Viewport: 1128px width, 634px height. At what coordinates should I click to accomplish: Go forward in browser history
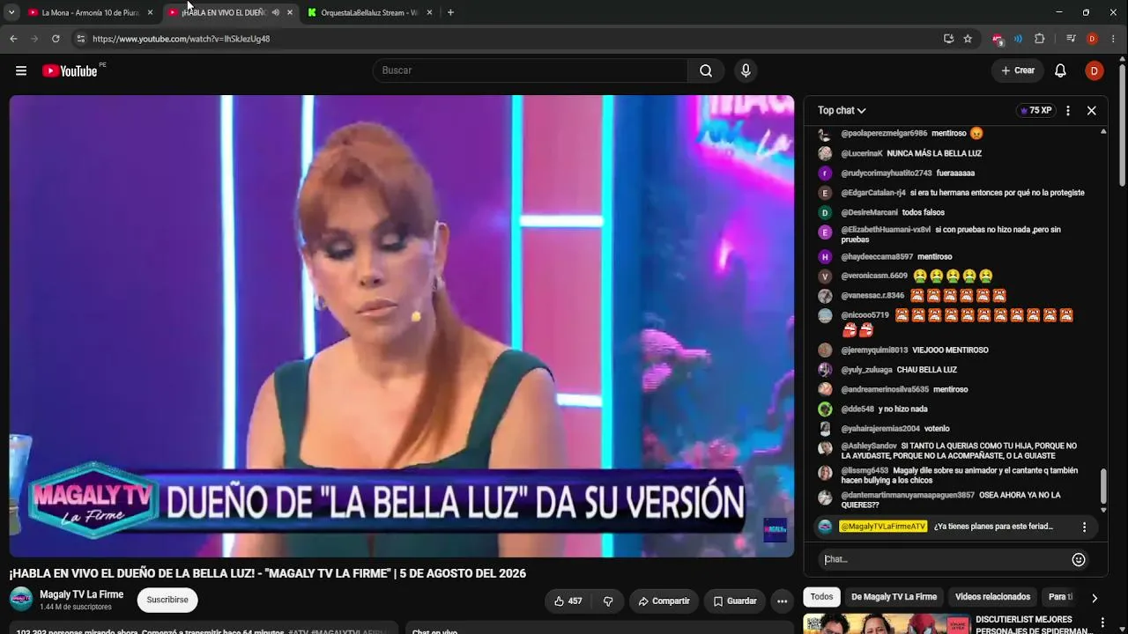[34, 39]
